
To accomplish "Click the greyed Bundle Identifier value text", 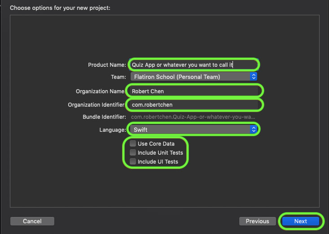I will pos(193,117).
